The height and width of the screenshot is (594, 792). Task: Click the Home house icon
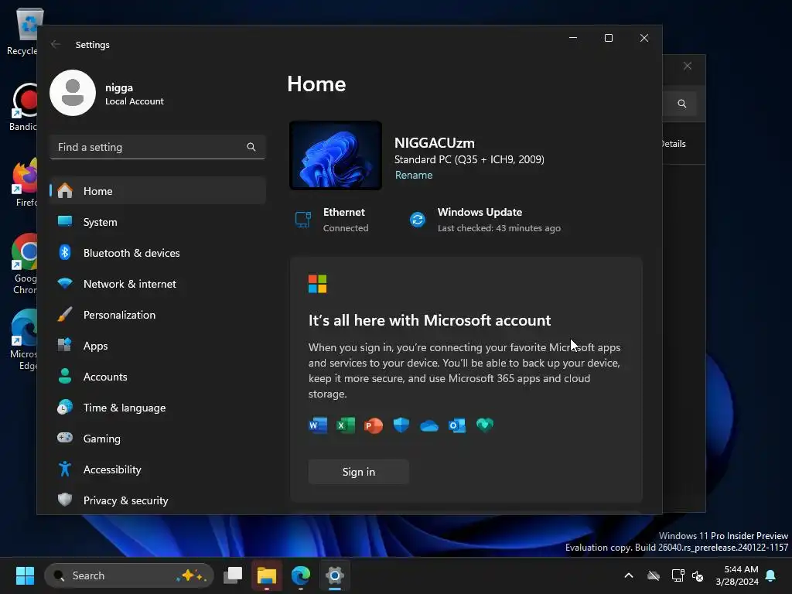65,190
